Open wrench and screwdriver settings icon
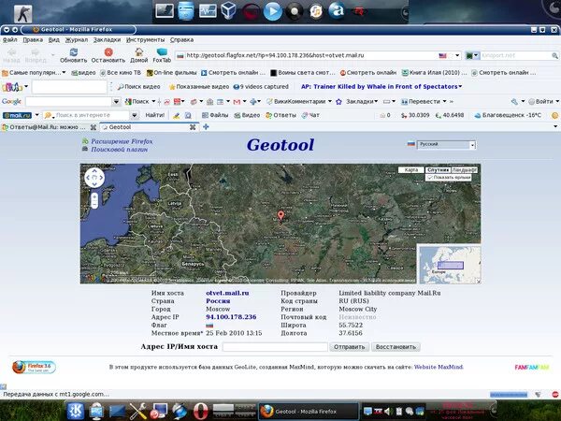This screenshot has width=561, height=421. 137,411
